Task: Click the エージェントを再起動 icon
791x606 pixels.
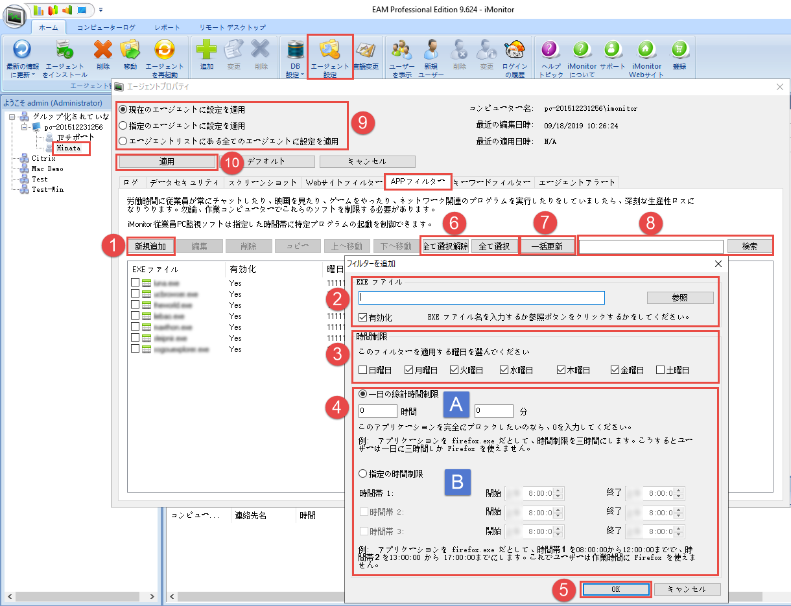Action: click(x=164, y=51)
